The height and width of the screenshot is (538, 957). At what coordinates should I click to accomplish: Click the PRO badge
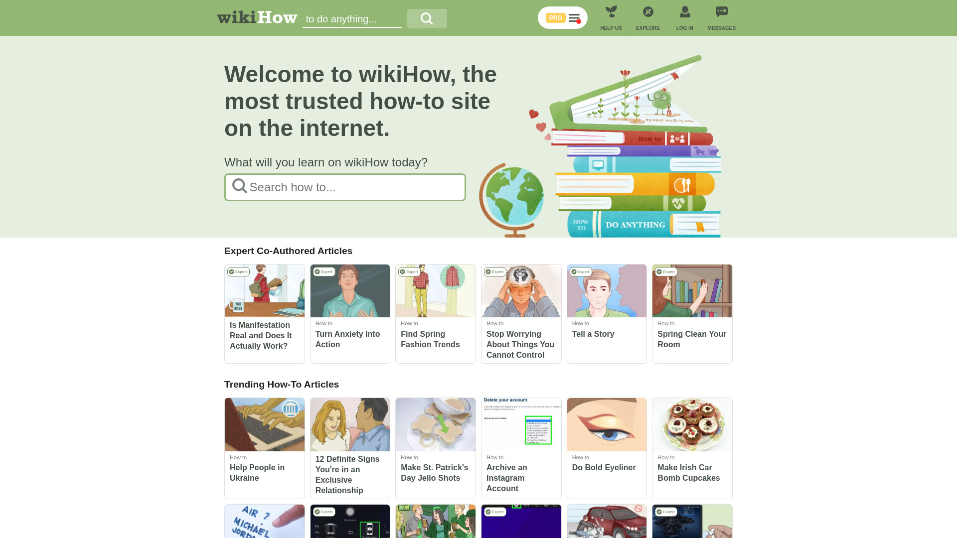[555, 18]
